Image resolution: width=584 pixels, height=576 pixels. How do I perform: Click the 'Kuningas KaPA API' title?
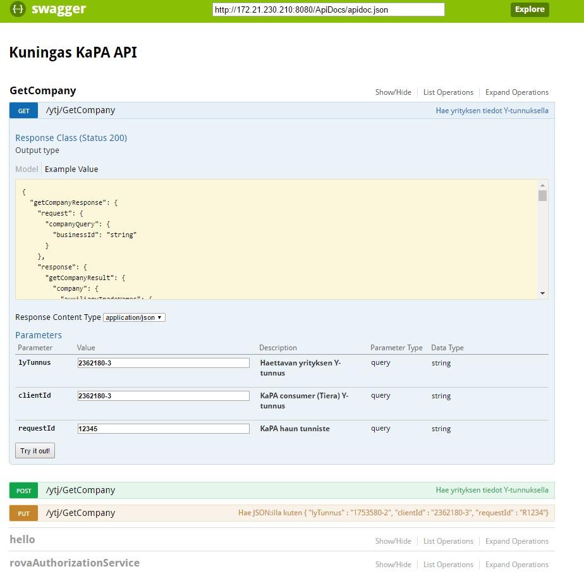point(73,52)
